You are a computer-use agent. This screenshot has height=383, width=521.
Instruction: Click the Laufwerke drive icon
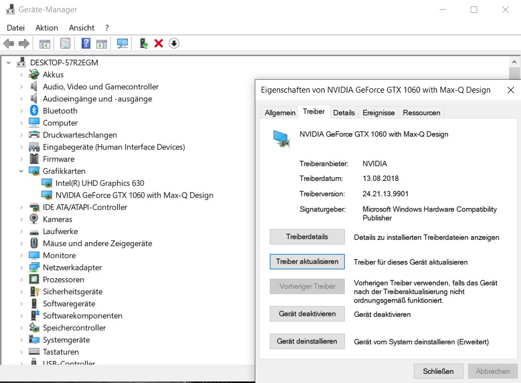(x=34, y=232)
